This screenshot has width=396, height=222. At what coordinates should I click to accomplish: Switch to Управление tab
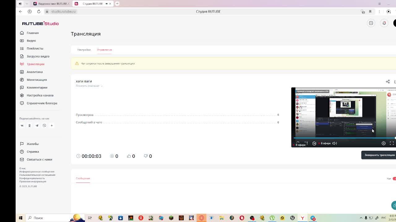pos(104,50)
